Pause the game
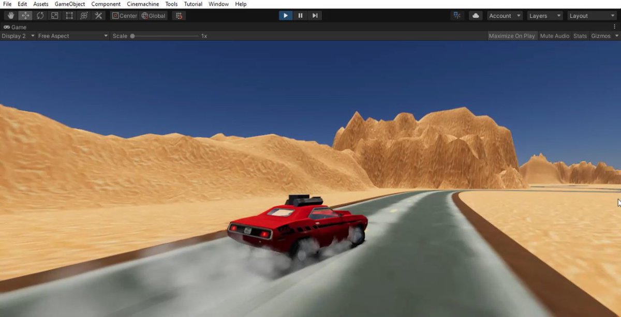Screen dimensions: 621x317 300,16
